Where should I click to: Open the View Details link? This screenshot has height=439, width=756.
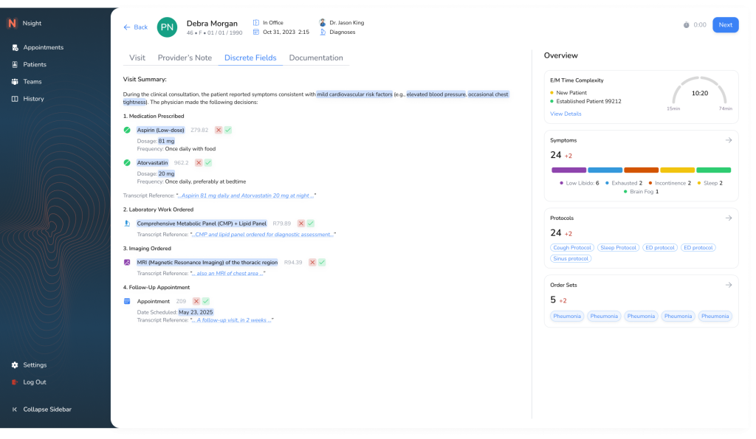tap(566, 114)
